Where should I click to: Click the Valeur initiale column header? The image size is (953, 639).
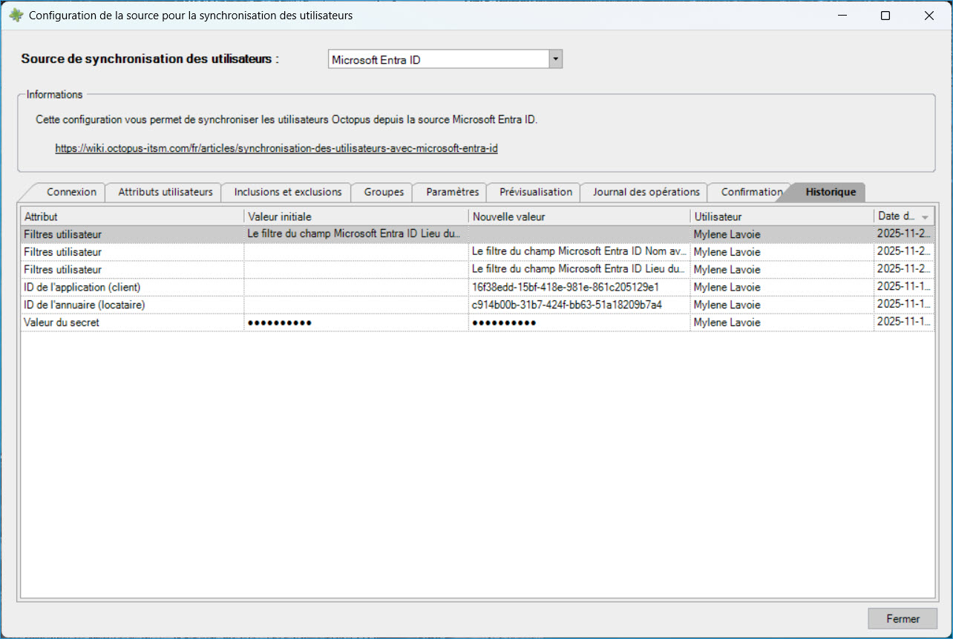(356, 216)
